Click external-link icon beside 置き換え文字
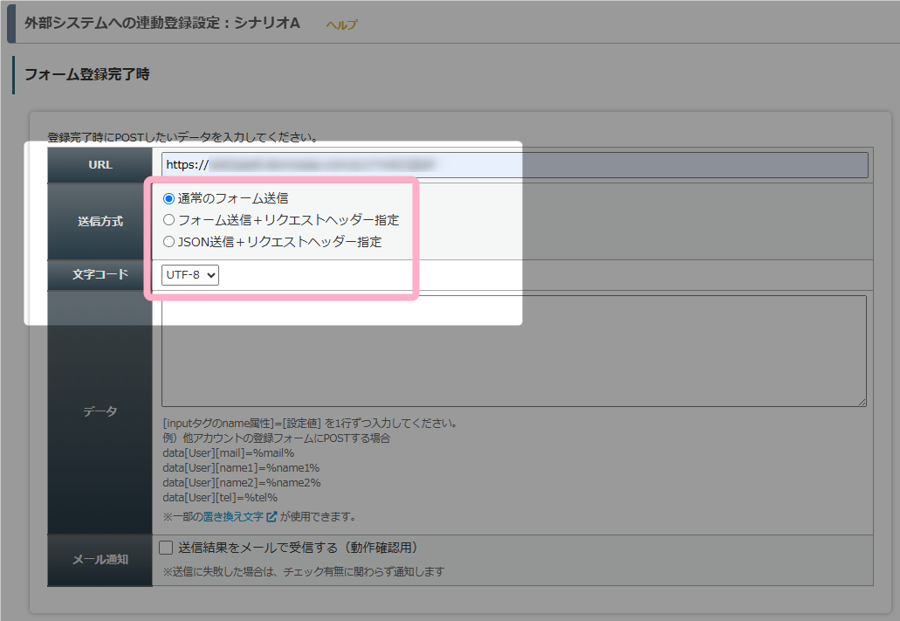This screenshot has width=900, height=621. [271, 516]
